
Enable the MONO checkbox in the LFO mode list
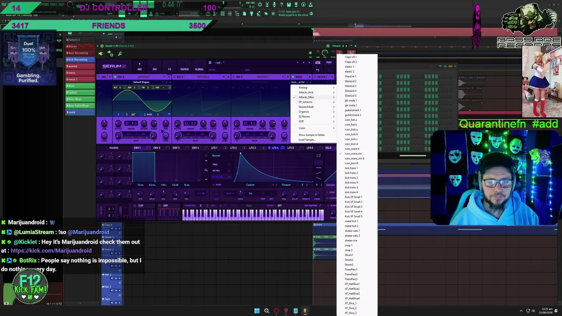click(x=214, y=185)
